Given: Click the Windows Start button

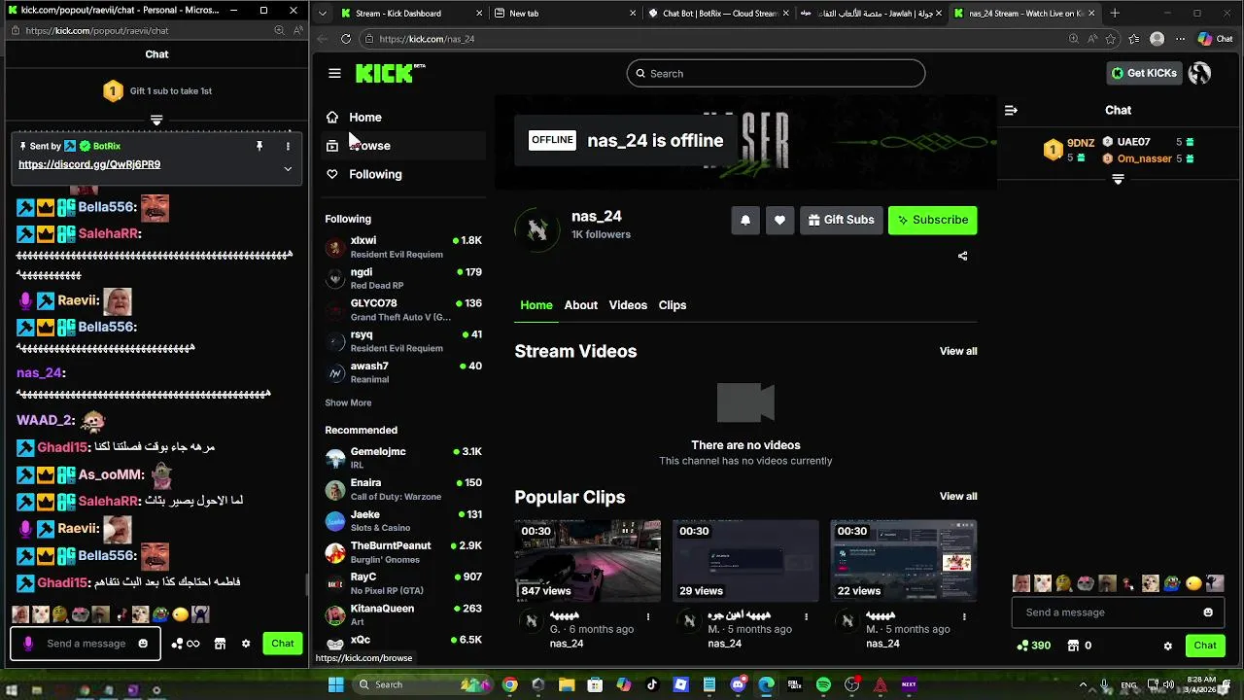Looking at the screenshot, I should (335, 684).
